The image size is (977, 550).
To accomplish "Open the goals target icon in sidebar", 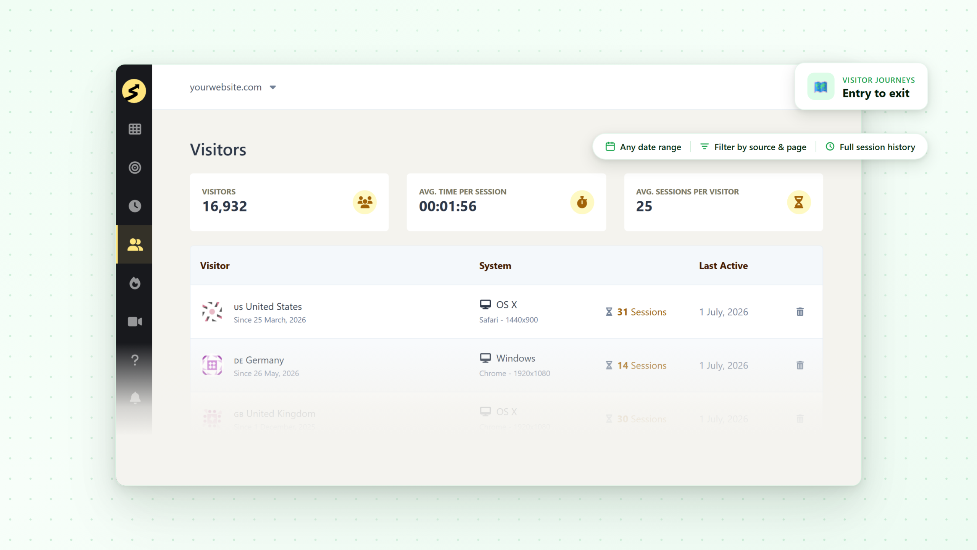I will pyautogui.click(x=135, y=168).
